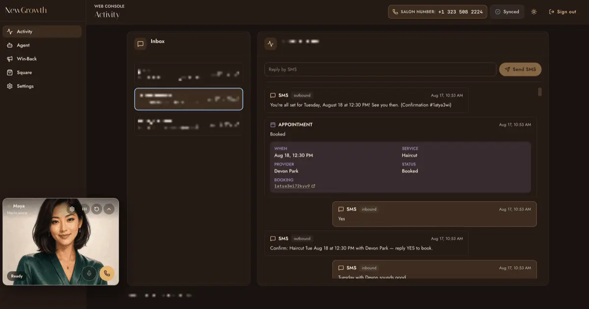Open the Square integration page

(x=42, y=72)
